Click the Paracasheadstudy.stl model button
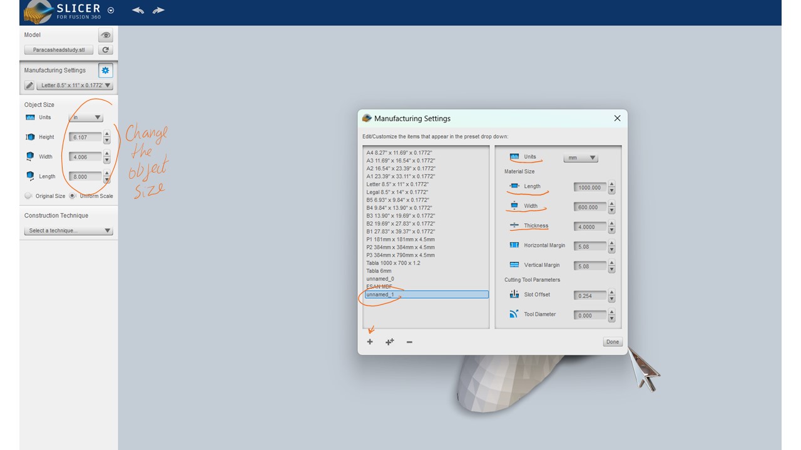The width and height of the screenshot is (801, 450). [x=59, y=50]
